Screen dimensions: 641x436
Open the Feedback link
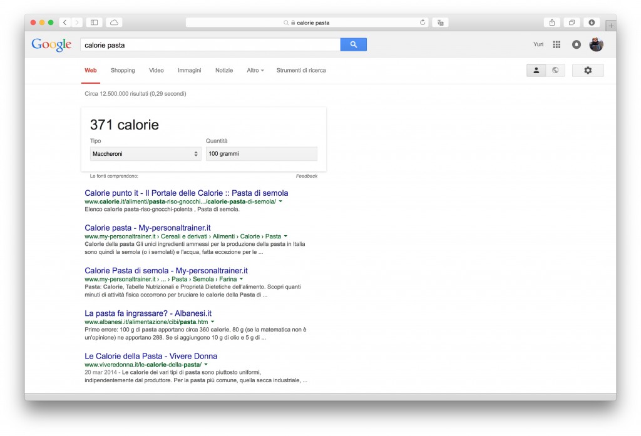coord(308,176)
